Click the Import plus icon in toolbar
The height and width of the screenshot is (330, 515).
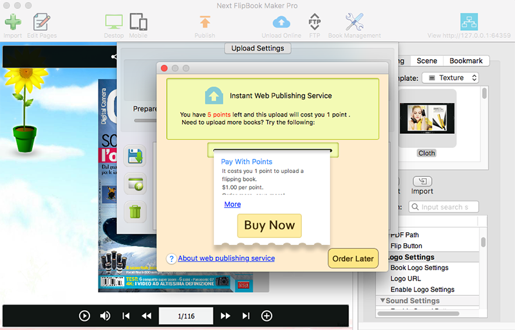(13, 22)
